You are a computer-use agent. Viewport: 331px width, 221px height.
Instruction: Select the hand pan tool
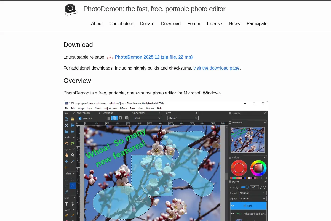pyautogui.click(x=66, y=155)
